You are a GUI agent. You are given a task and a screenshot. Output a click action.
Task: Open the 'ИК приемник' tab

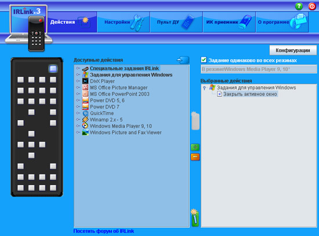229,22
